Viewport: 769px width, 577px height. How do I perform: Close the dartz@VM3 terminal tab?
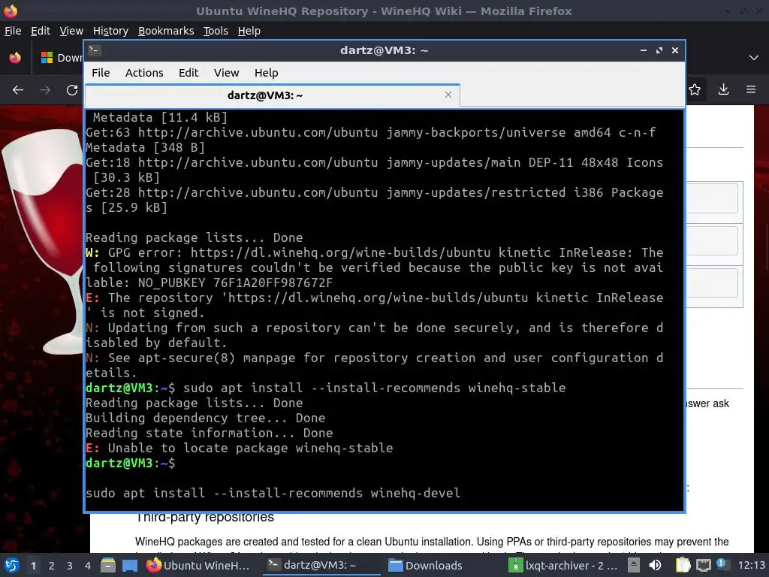click(x=448, y=95)
